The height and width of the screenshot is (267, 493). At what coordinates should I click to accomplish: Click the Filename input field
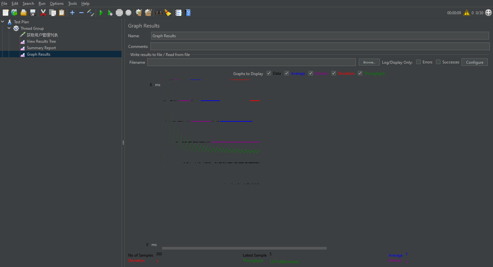click(x=251, y=62)
